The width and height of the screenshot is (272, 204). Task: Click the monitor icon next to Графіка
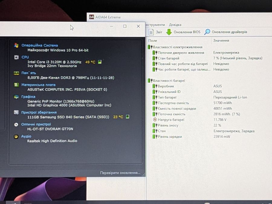(x=16, y=97)
